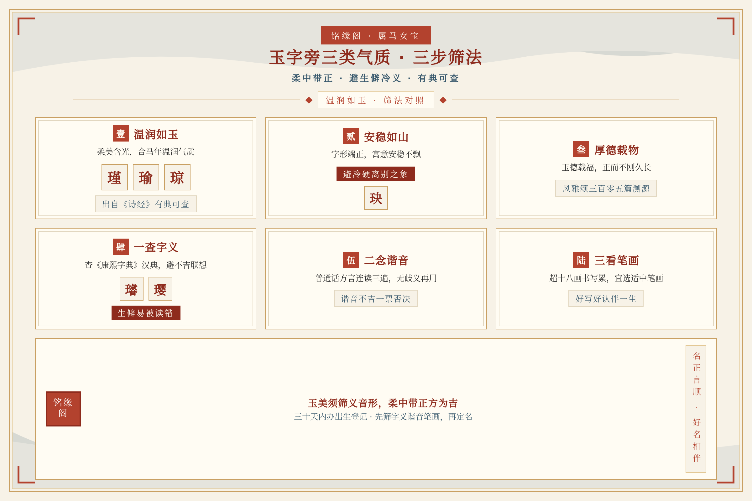
Task: Click the main title 玉字旁三类气质 · 三步筛法
Action: click(376, 58)
